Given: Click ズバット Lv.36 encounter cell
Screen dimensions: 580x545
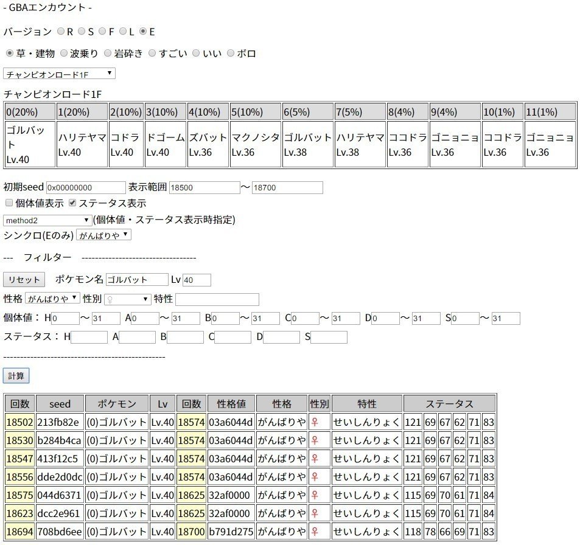Looking at the screenshot, I should pyautogui.click(x=208, y=144).
